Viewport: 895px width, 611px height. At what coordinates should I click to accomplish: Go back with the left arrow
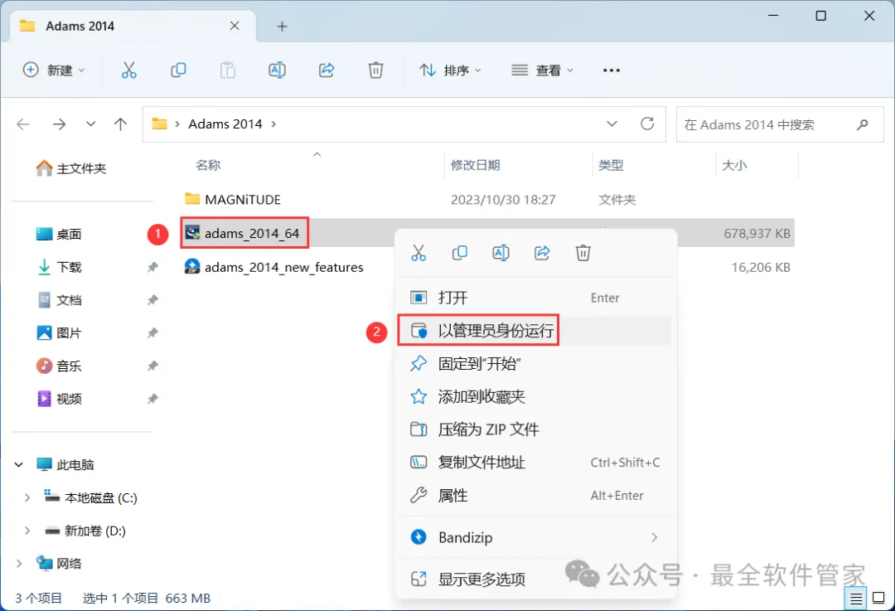(23, 124)
